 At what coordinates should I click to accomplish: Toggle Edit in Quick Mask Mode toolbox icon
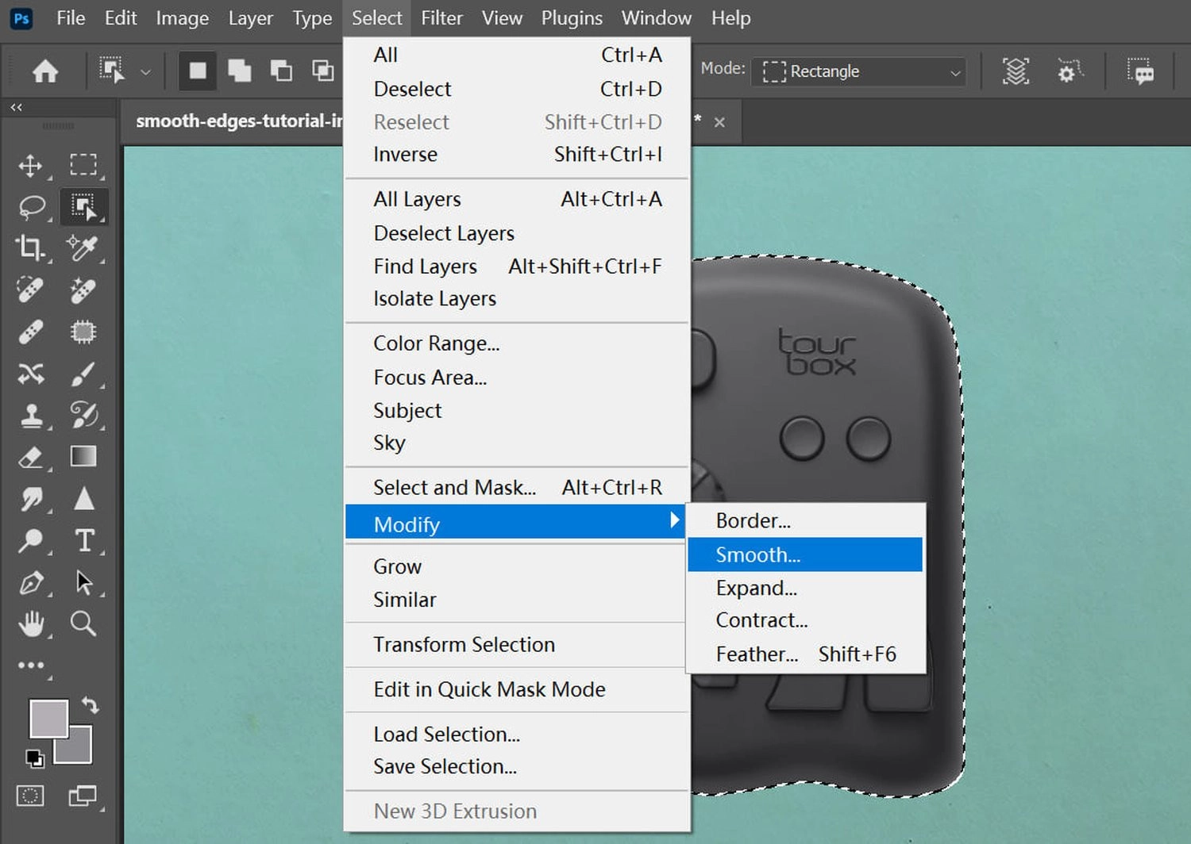tap(30, 796)
